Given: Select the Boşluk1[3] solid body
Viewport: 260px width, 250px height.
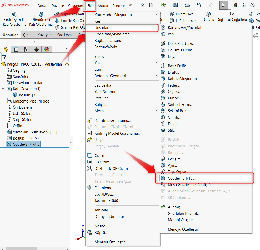Looking at the screenshot, I should click(25, 95).
